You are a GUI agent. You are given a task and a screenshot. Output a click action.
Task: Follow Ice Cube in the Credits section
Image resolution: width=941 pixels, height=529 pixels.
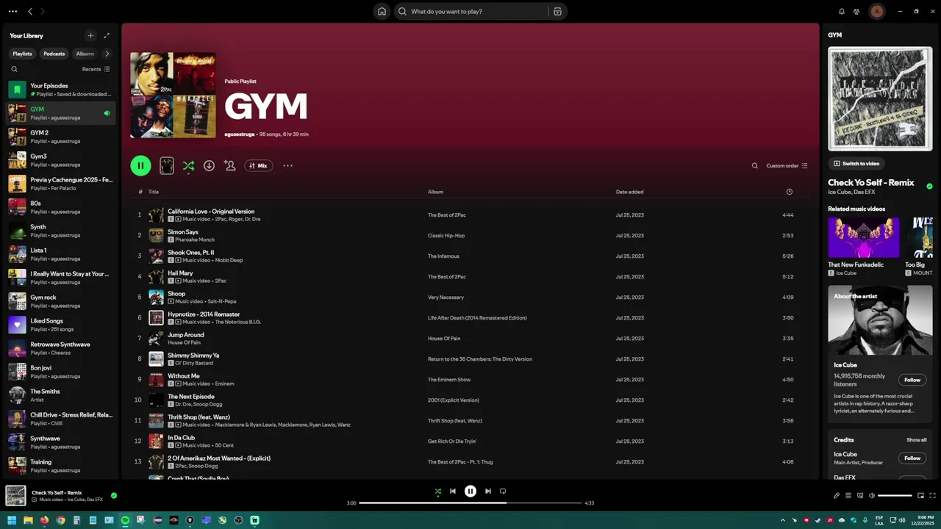click(x=912, y=458)
